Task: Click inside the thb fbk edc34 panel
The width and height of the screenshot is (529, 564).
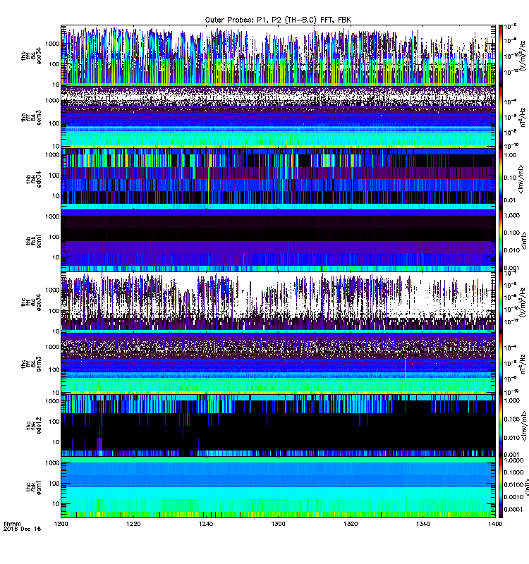Action: tap(278, 179)
